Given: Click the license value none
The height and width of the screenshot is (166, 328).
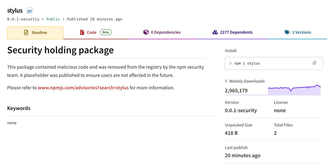Looking at the screenshot, I should click(x=280, y=110).
